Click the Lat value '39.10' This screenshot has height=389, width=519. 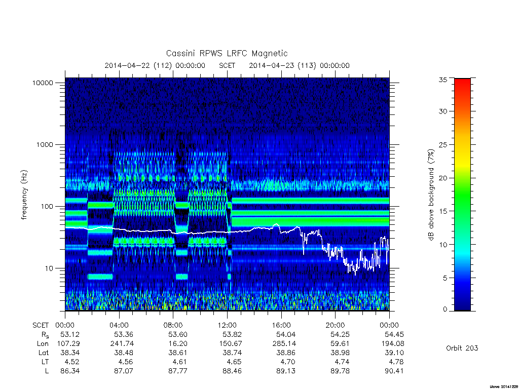pos(394,353)
